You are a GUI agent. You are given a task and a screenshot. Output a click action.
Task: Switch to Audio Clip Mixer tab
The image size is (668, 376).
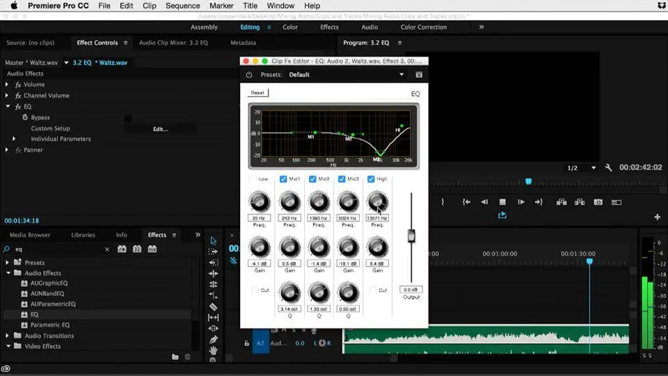[173, 42]
